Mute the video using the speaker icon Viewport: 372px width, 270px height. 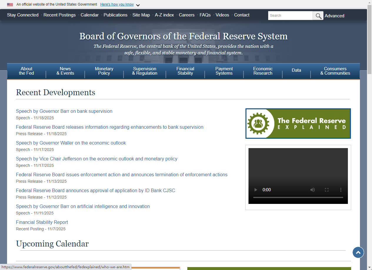313,190
